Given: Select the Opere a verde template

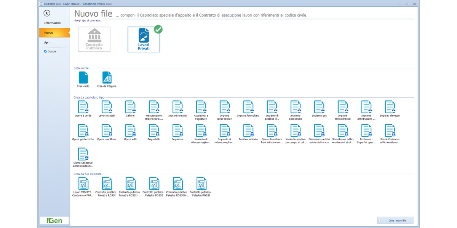Looking at the screenshot, I should [x=83, y=107].
